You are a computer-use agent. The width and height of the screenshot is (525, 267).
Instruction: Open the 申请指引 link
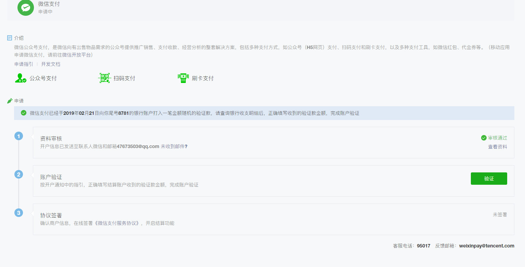pos(24,64)
